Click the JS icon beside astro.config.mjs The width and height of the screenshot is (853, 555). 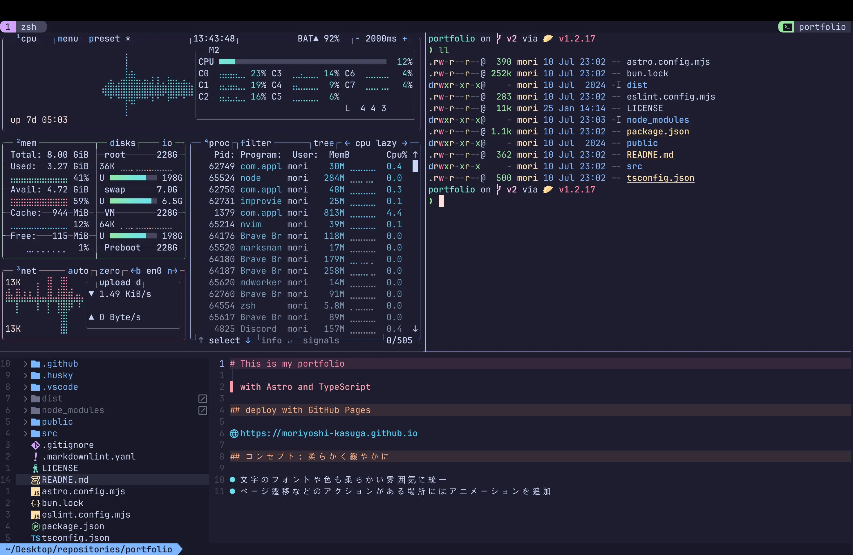pyautogui.click(x=35, y=492)
